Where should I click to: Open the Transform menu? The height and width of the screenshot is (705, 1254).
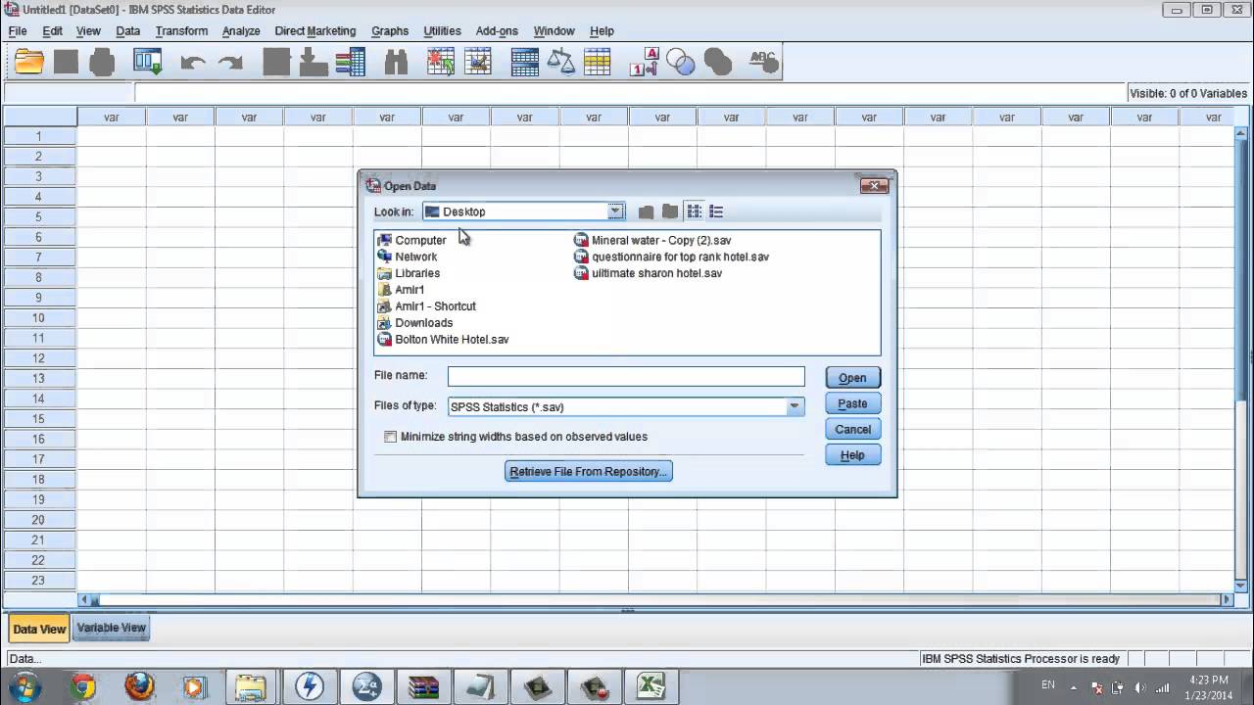[x=181, y=31]
